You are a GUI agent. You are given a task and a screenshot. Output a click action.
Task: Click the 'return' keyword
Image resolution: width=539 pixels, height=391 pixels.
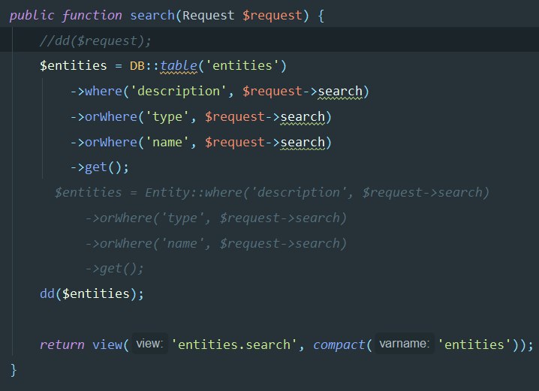(x=62, y=344)
